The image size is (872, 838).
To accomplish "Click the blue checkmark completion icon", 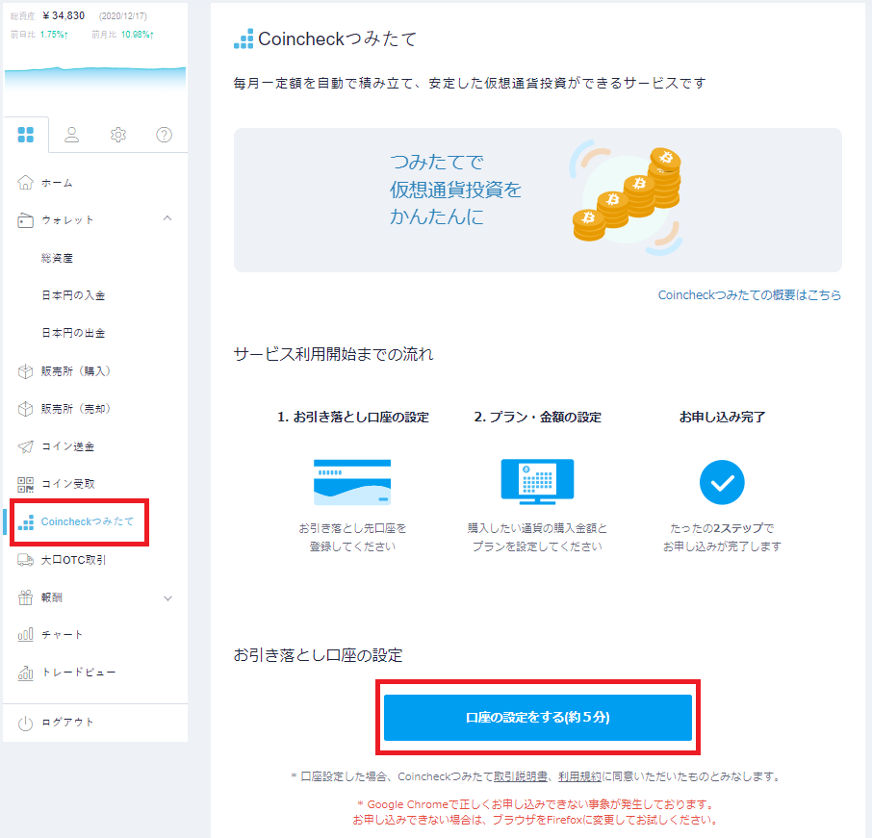I will pyautogui.click(x=722, y=482).
